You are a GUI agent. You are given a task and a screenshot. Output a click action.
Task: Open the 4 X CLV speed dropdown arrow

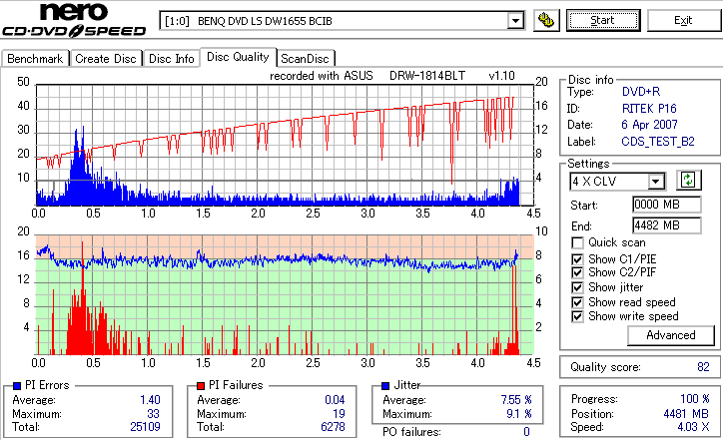(655, 182)
